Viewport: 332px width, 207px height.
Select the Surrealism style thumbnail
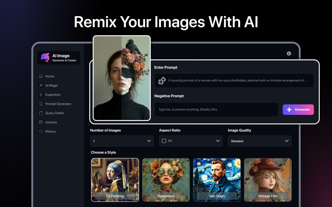click(x=166, y=180)
